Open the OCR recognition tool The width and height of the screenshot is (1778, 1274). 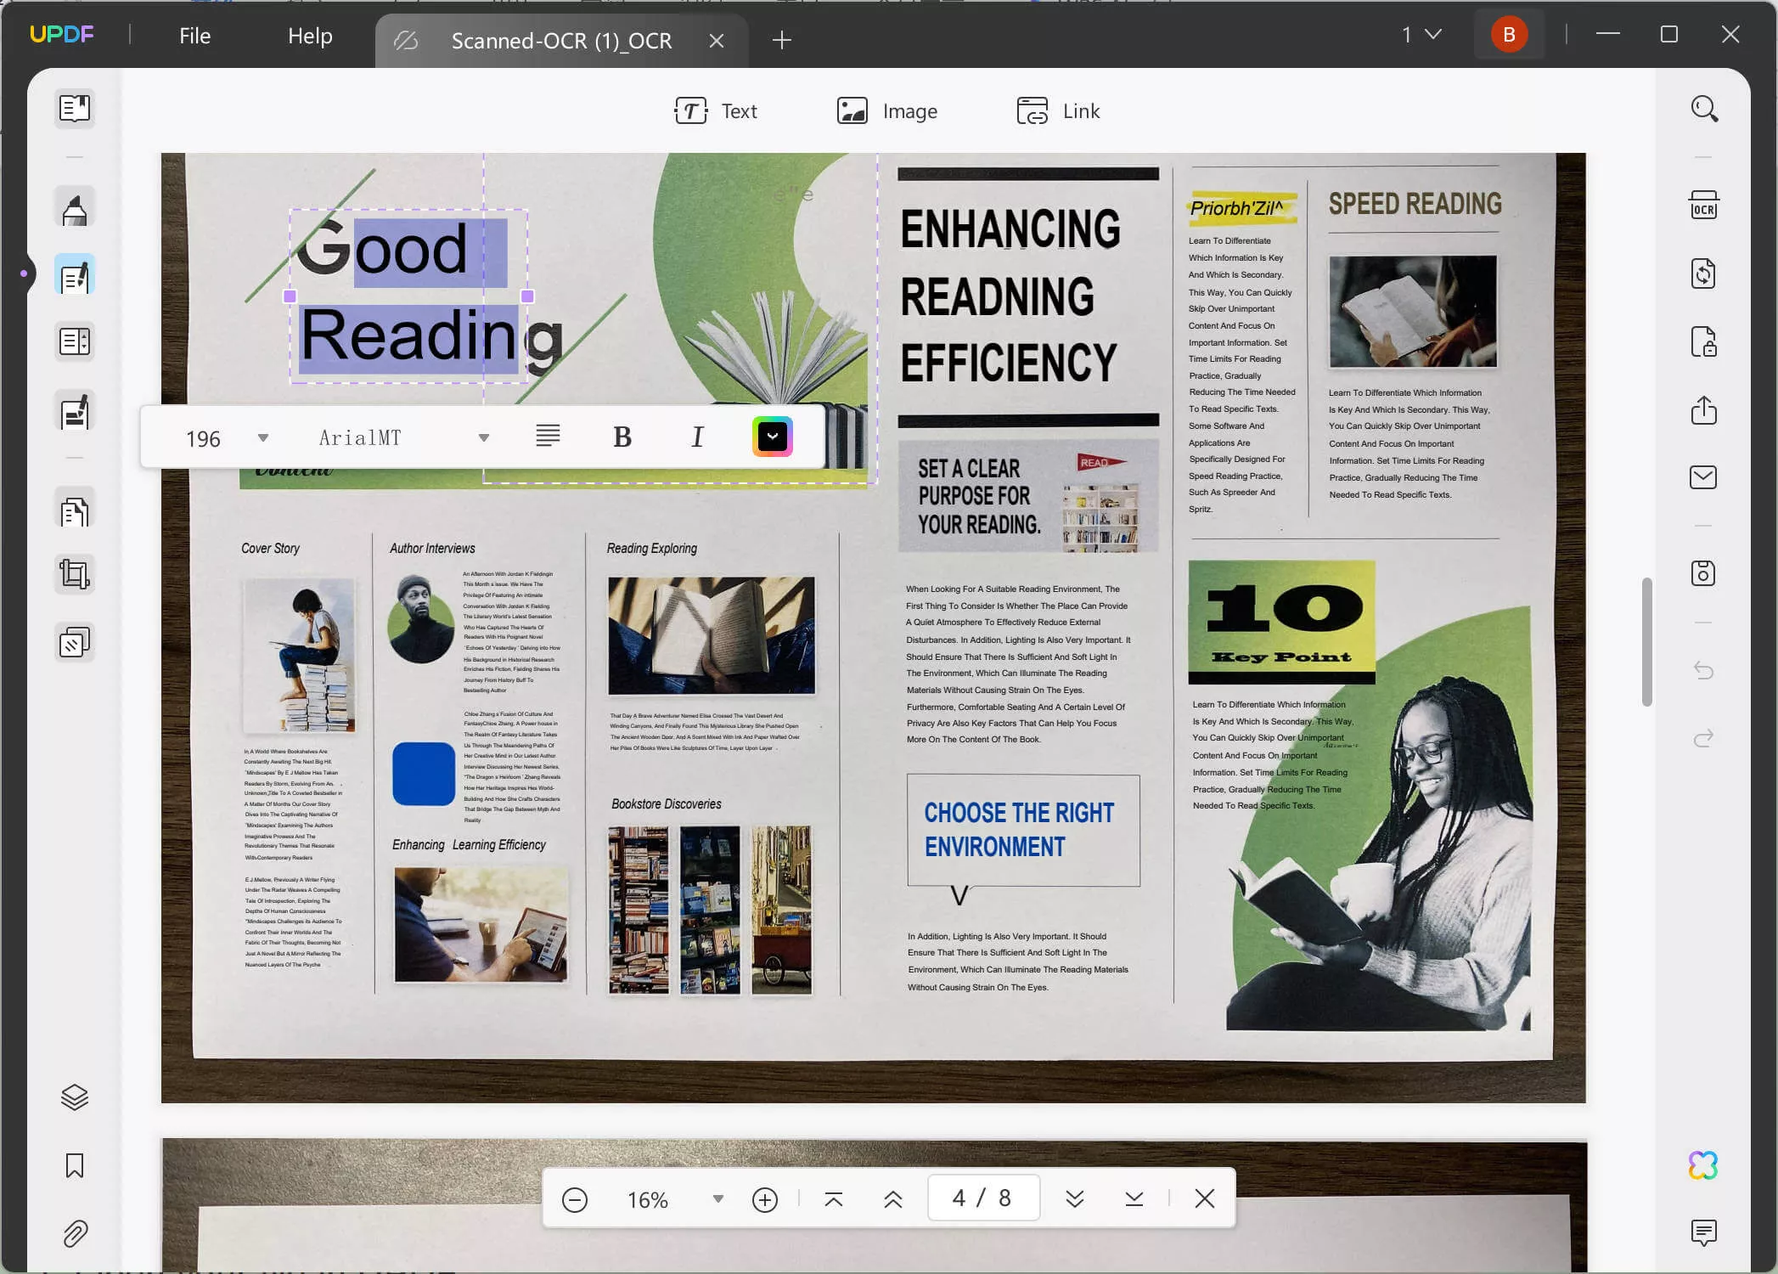pos(1703,206)
